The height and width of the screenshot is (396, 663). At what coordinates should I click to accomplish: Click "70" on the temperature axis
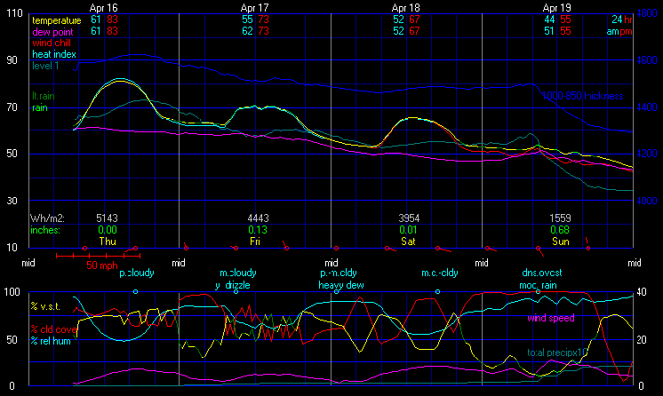(12, 107)
